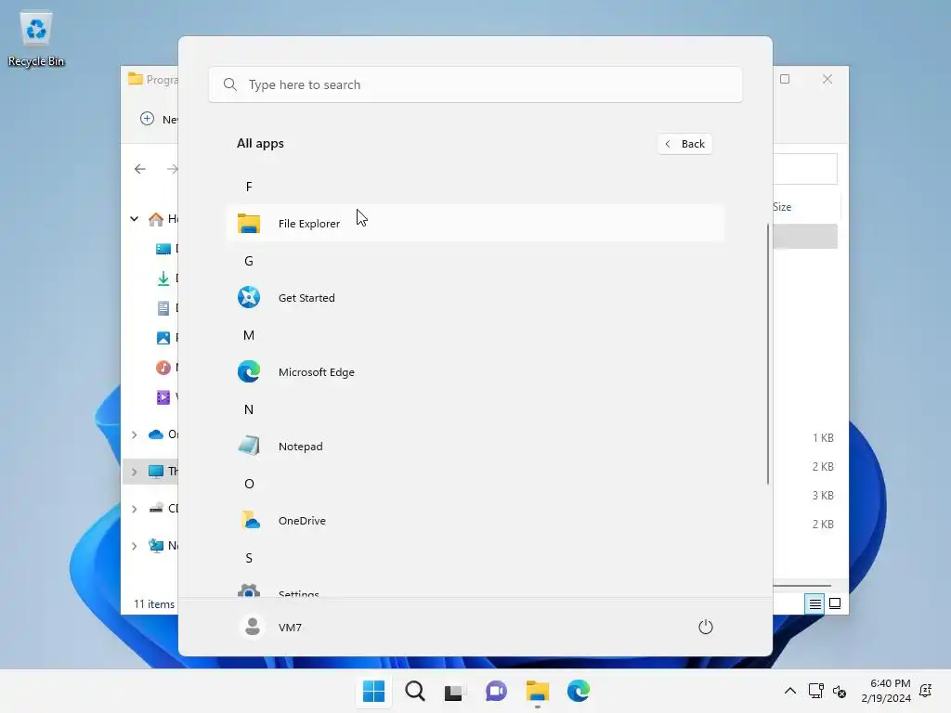
Task: Select the letter S section header
Action: (x=249, y=558)
